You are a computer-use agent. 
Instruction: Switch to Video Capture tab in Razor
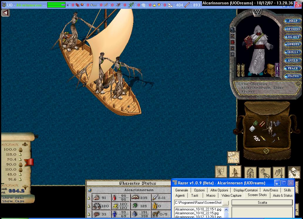pyautogui.click(x=231, y=196)
